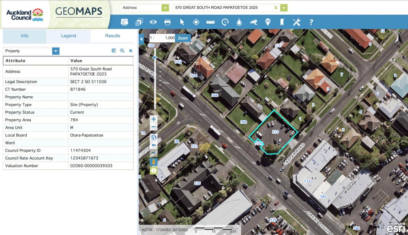This screenshot has height=235, width=408.
Task: Go to previous map extent arrow
Action: click(154, 145)
